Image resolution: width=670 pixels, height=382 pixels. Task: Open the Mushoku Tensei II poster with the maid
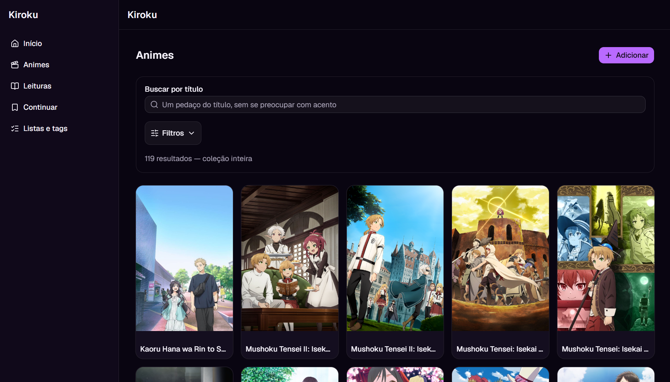click(x=290, y=258)
